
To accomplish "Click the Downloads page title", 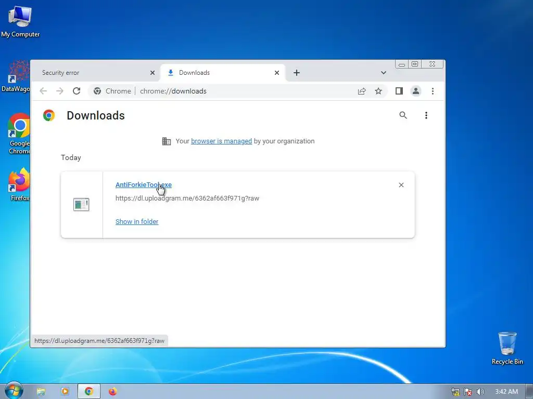I will 96,115.
